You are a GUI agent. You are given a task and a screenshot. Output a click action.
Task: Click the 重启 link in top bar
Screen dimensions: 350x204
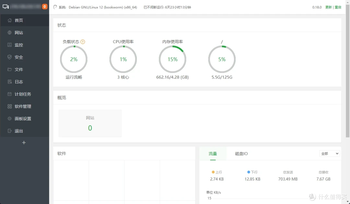pos(338,7)
